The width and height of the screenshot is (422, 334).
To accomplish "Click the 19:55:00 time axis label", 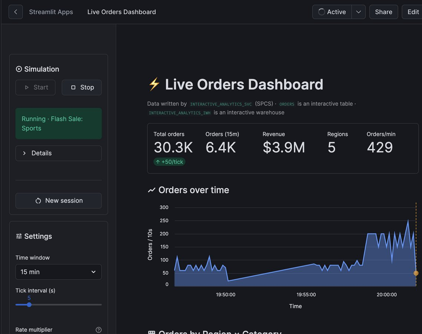I will pos(306,295).
